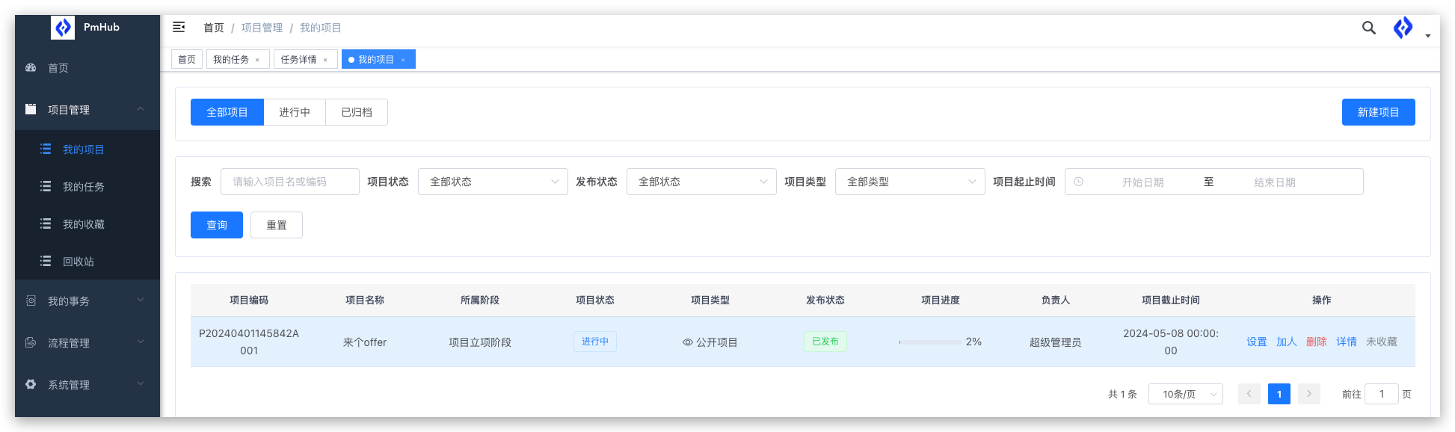Select the 已归档 filter
Screen dimensions: 1455x432
click(x=357, y=112)
